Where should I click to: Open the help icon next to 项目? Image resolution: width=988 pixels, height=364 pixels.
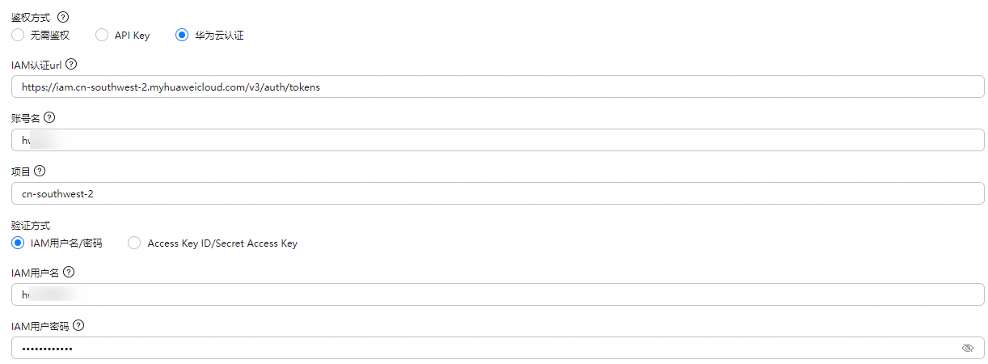pyautogui.click(x=40, y=171)
